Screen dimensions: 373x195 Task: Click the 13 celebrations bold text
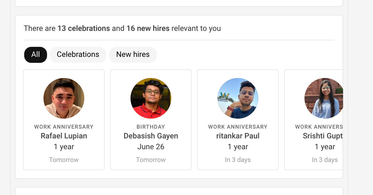(x=84, y=28)
